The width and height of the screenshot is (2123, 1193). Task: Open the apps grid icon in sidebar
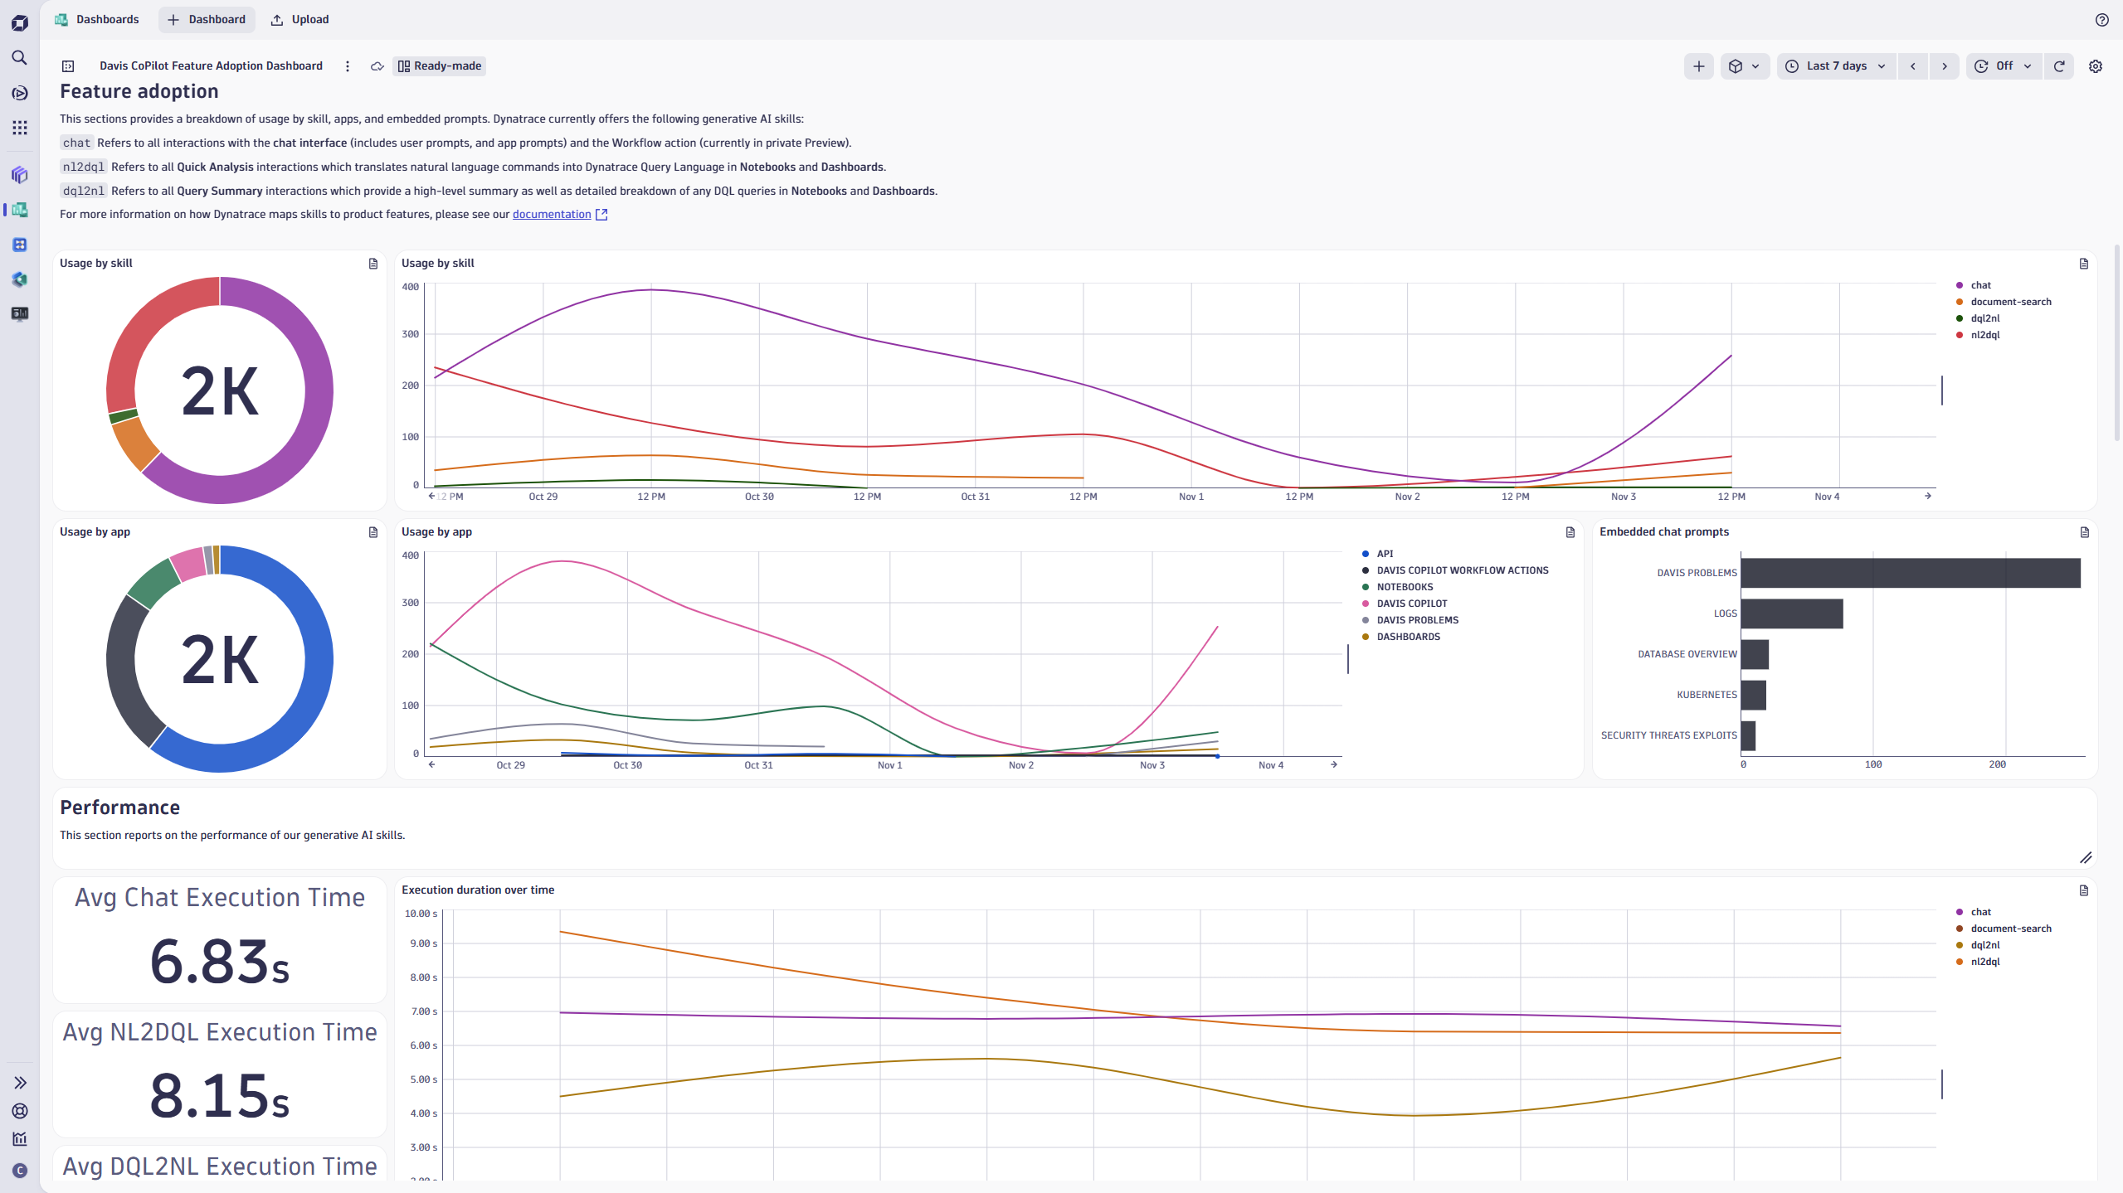(x=19, y=127)
